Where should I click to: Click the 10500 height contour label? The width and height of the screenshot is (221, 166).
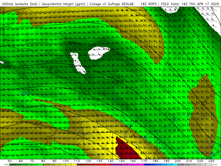pyautogui.click(x=36, y=124)
